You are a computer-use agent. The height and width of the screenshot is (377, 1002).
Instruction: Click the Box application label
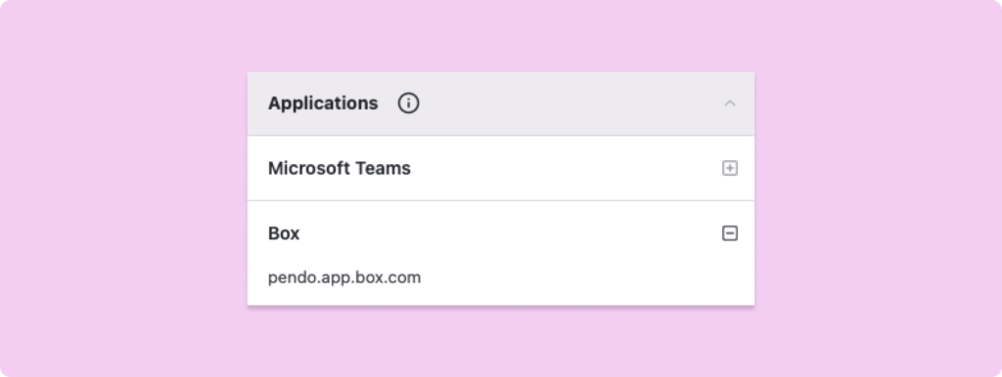pyautogui.click(x=284, y=233)
